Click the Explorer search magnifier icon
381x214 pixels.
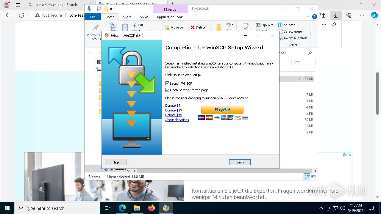(x=310, y=53)
